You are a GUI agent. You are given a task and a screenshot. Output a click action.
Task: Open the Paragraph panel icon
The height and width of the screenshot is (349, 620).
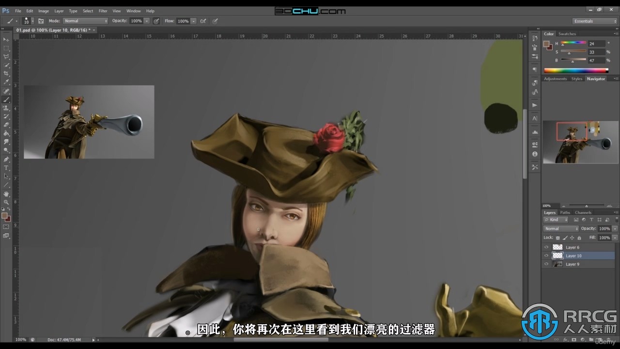click(535, 69)
